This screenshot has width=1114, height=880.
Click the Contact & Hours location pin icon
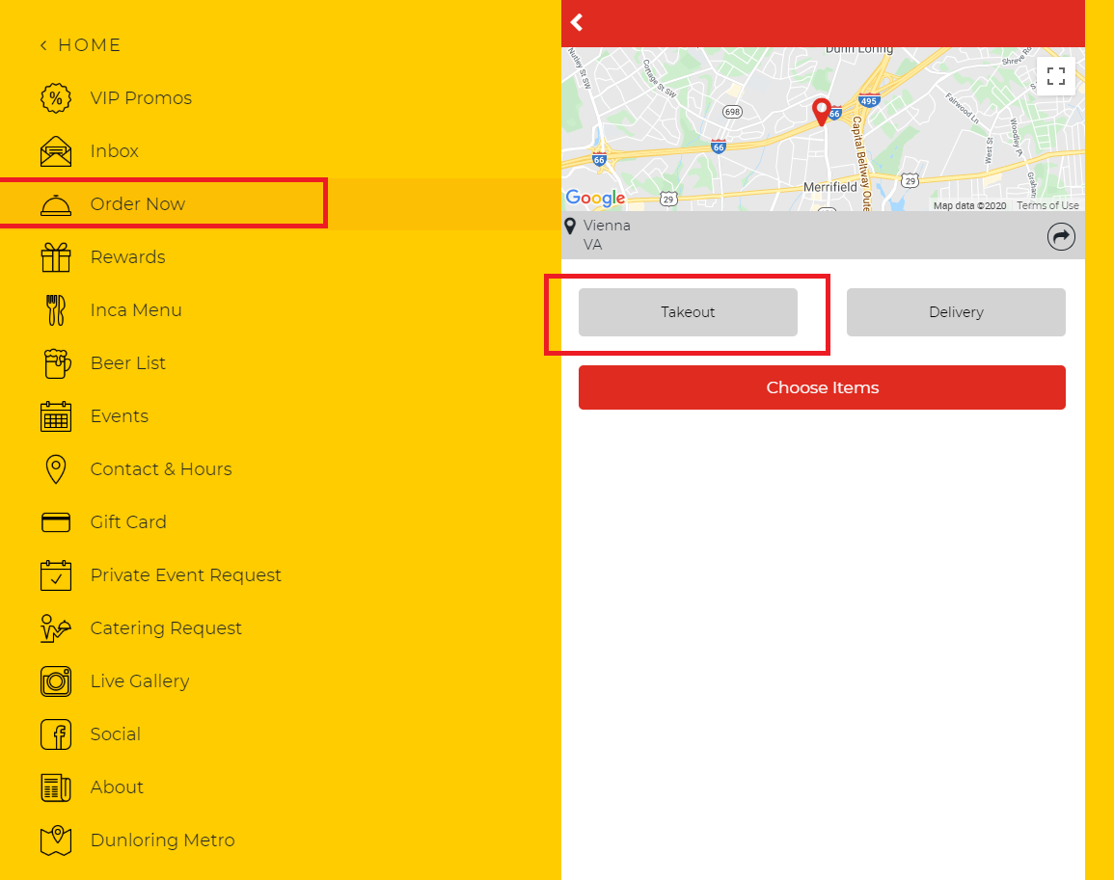point(55,469)
